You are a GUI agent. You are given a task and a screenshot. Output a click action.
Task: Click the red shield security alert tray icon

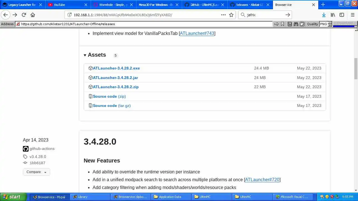pos(332,197)
